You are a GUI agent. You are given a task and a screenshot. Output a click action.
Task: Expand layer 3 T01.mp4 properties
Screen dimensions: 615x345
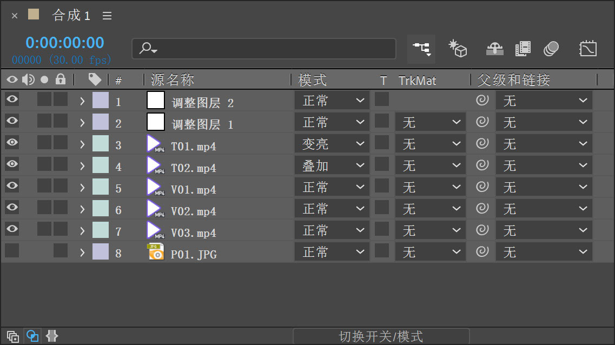pos(82,144)
